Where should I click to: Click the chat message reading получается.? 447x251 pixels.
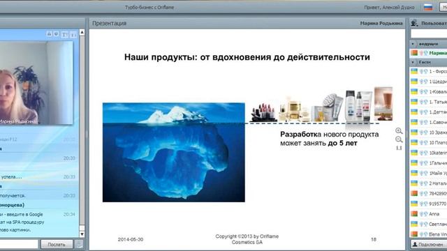(x=38, y=195)
